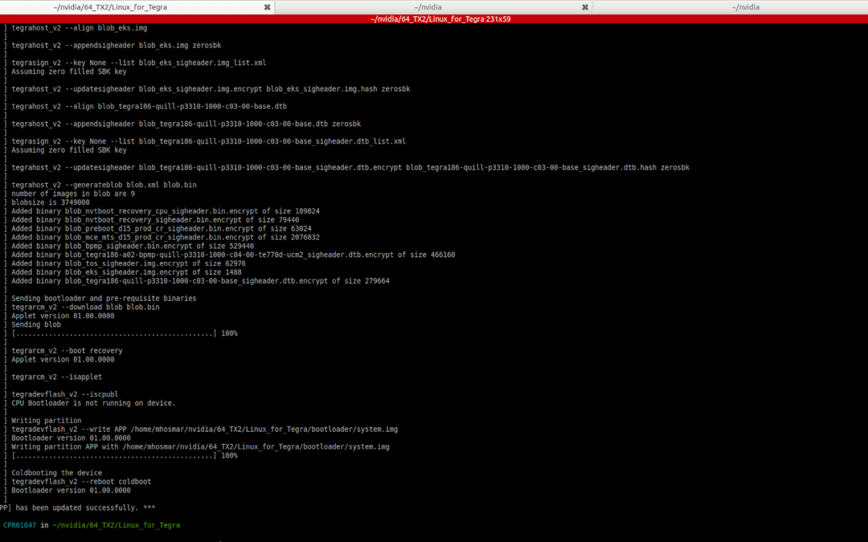The width and height of the screenshot is (868, 542).
Task: Close the middle ~/nvidia tab
Action: (x=584, y=7)
